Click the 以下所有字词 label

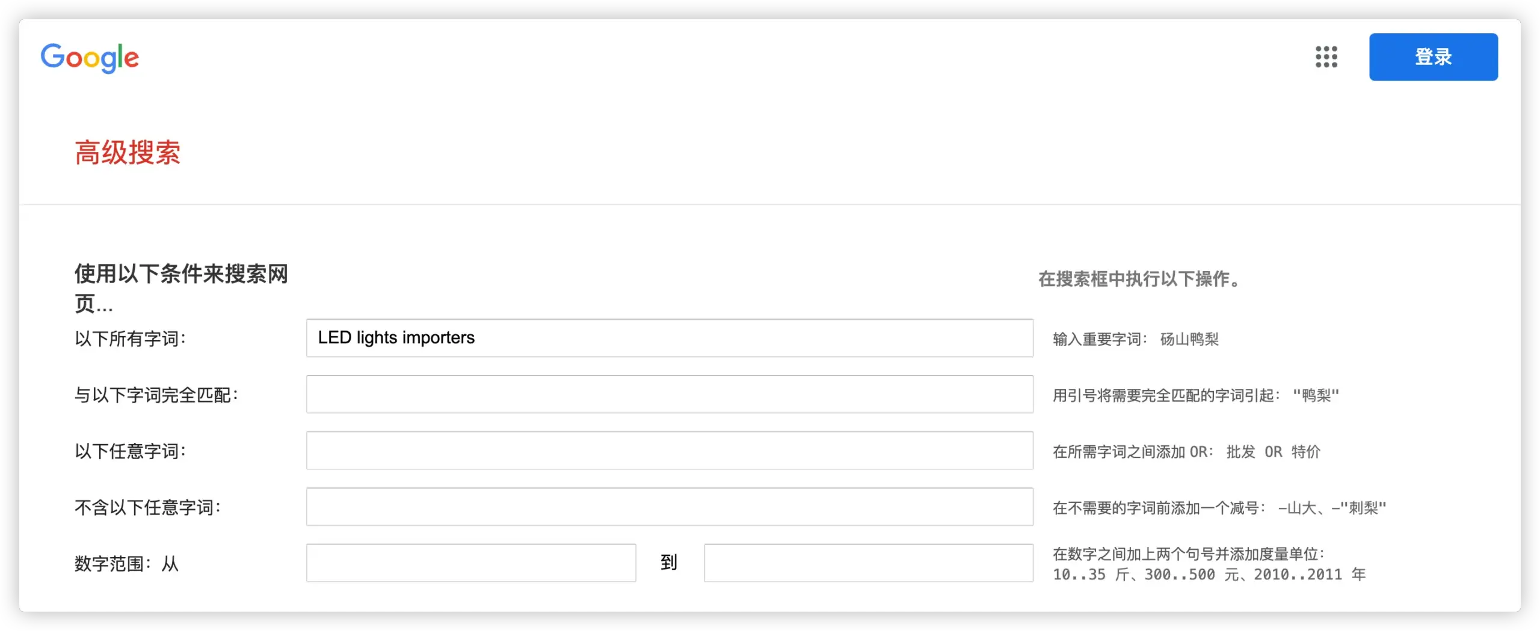click(x=131, y=338)
